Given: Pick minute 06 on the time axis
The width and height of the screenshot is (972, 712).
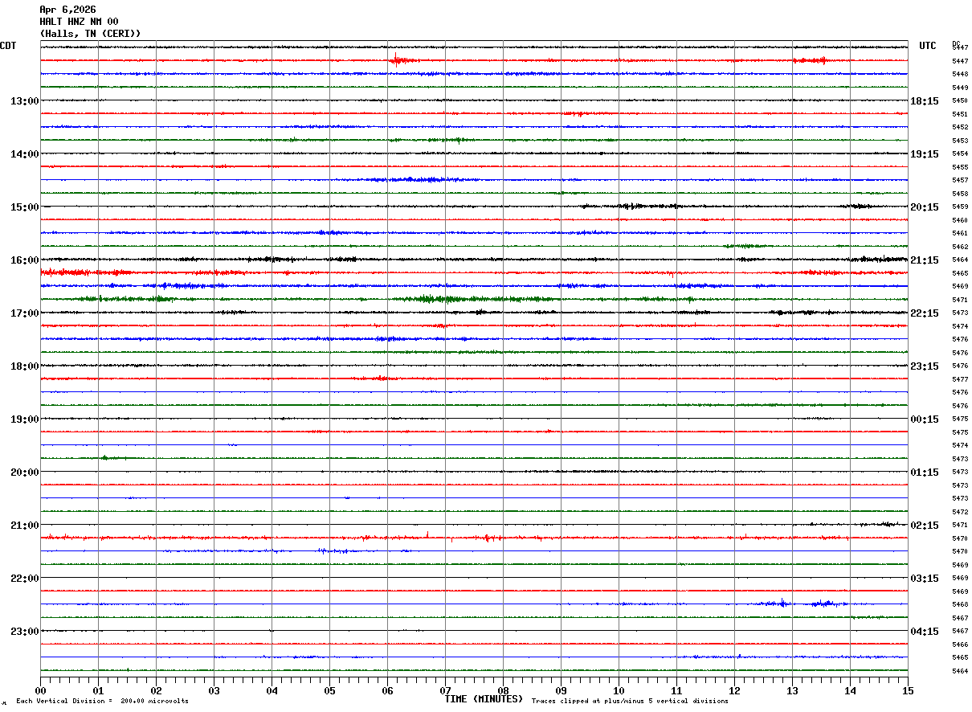Looking at the screenshot, I should [x=388, y=690].
